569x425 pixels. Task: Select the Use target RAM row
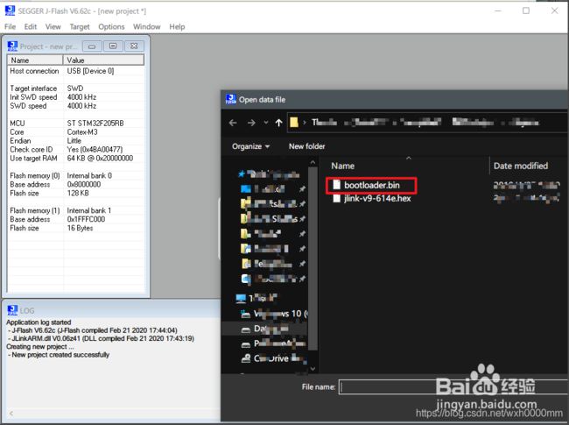tap(75, 158)
